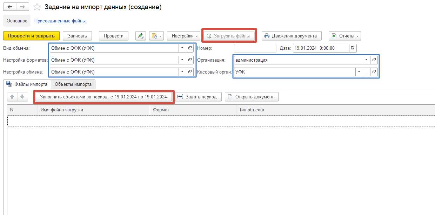Image resolution: width=435 pixels, height=215 pixels.
Task: Click Загрузить файлы button
Action: [x=229, y=36]
